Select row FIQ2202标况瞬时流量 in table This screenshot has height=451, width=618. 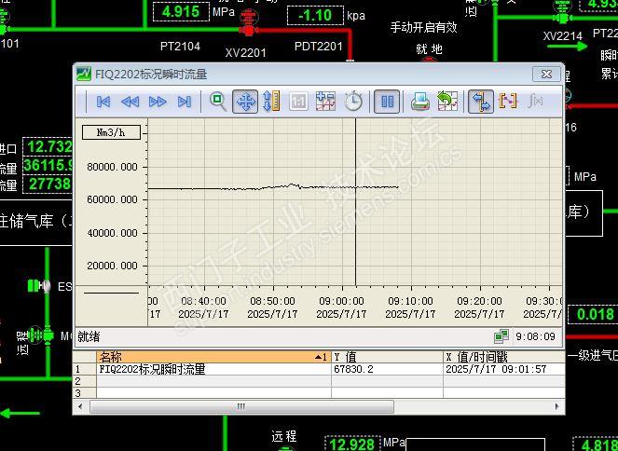(x=213, y=369)
